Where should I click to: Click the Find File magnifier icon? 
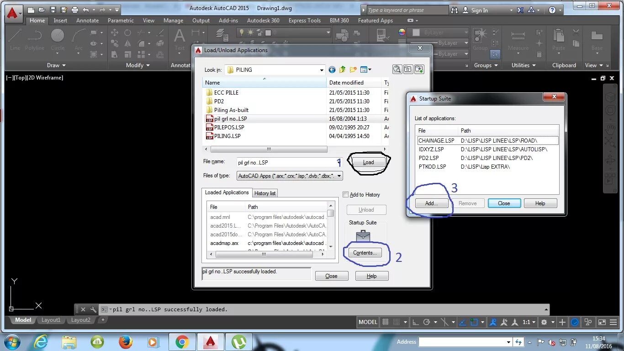[397, 69]
